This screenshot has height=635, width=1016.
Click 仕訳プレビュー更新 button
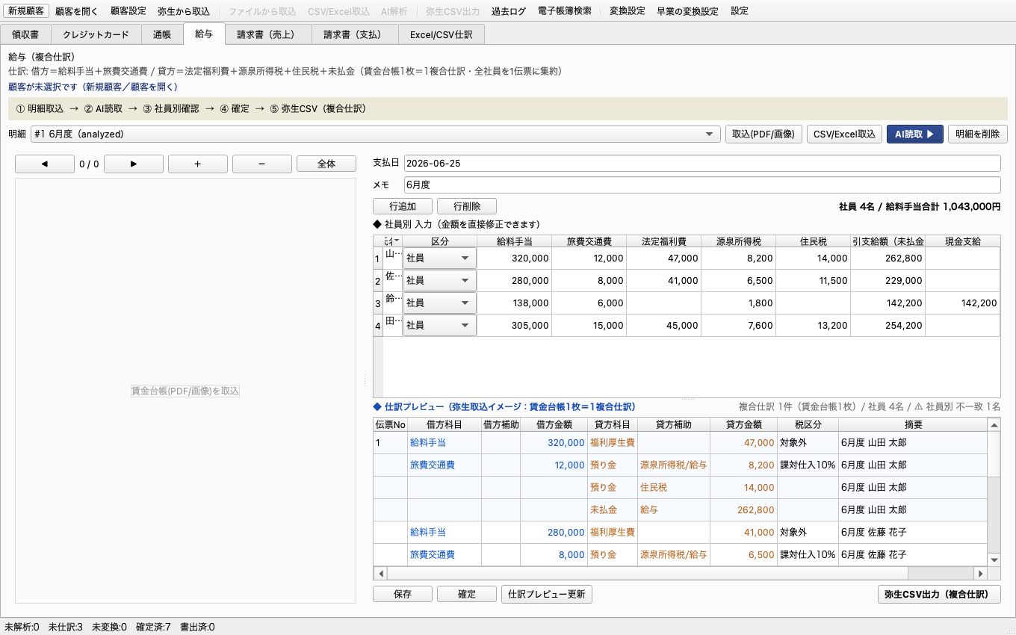pos(547,594)
